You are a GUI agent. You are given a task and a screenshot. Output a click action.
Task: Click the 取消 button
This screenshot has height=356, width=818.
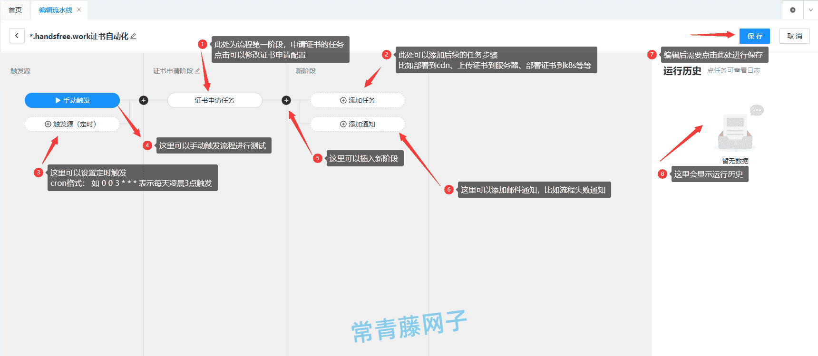(x=795, y=36)
